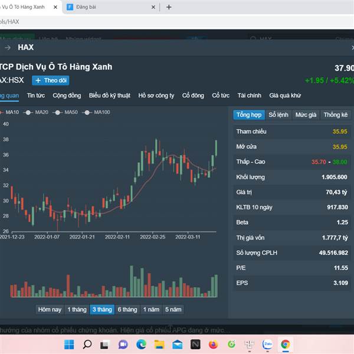
Task: Click the Thị giá vốn value
Action: [335, 238]
